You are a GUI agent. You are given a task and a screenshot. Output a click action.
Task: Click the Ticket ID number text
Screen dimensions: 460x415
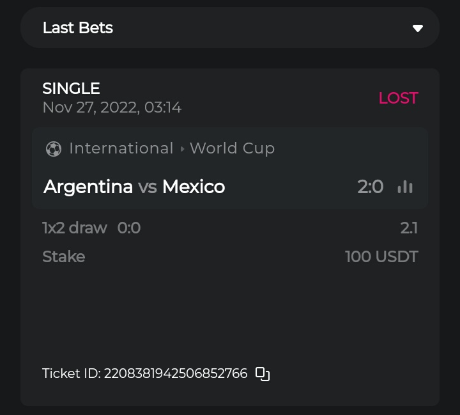click(x=176, y=373)
